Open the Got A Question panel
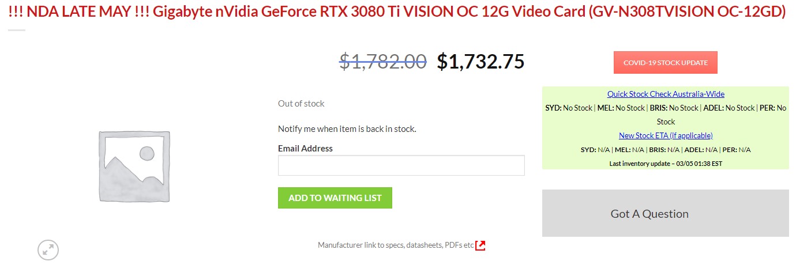 (665, 213)
